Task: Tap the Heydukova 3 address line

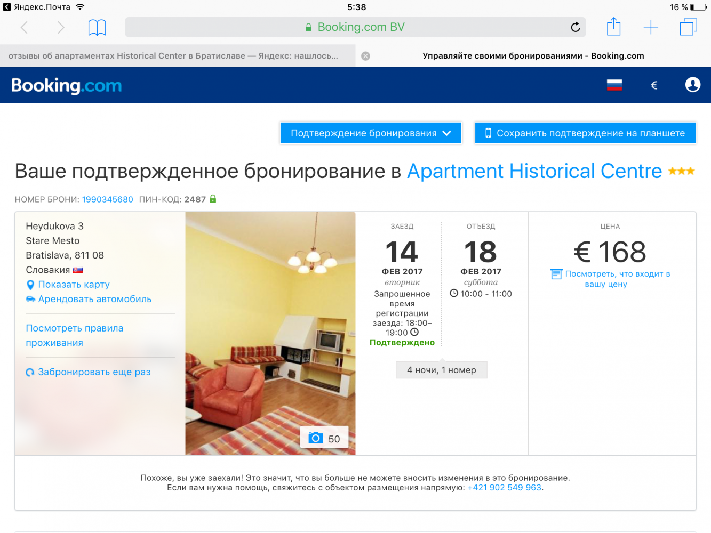Action: (55, 226)
